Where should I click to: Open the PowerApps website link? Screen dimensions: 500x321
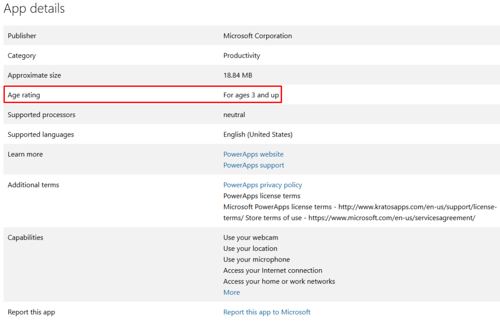[x=253, y=154]
